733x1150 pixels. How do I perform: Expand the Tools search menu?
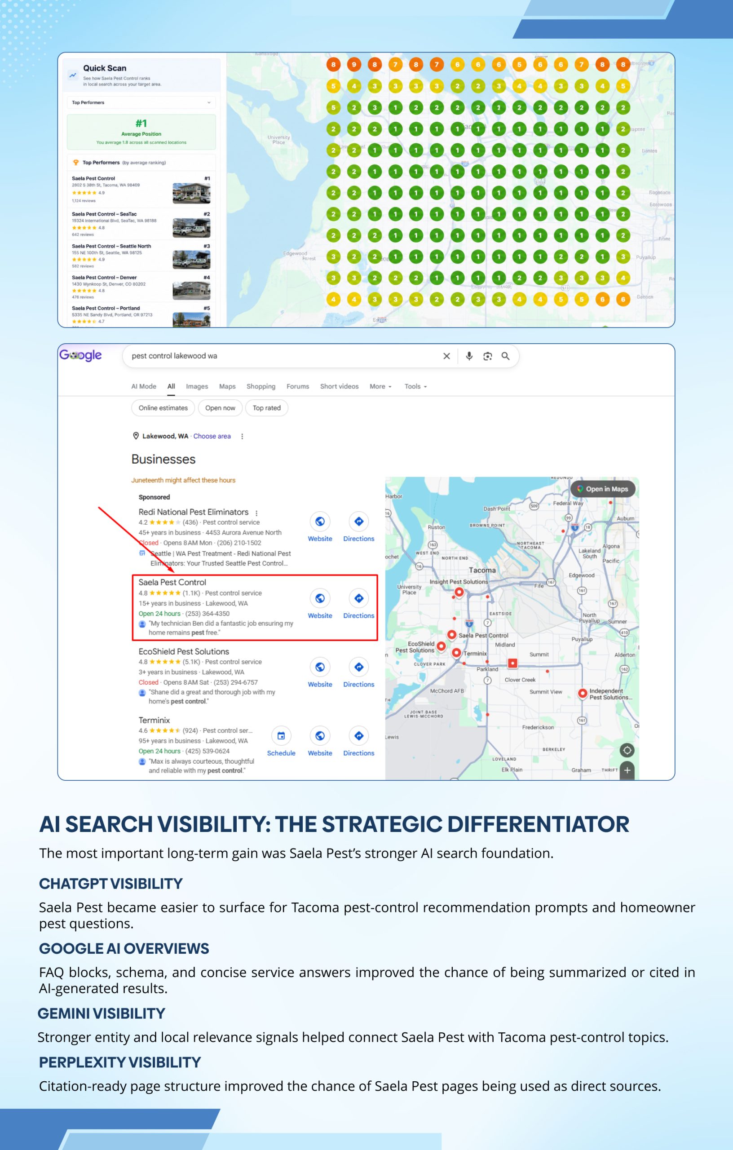415,386
